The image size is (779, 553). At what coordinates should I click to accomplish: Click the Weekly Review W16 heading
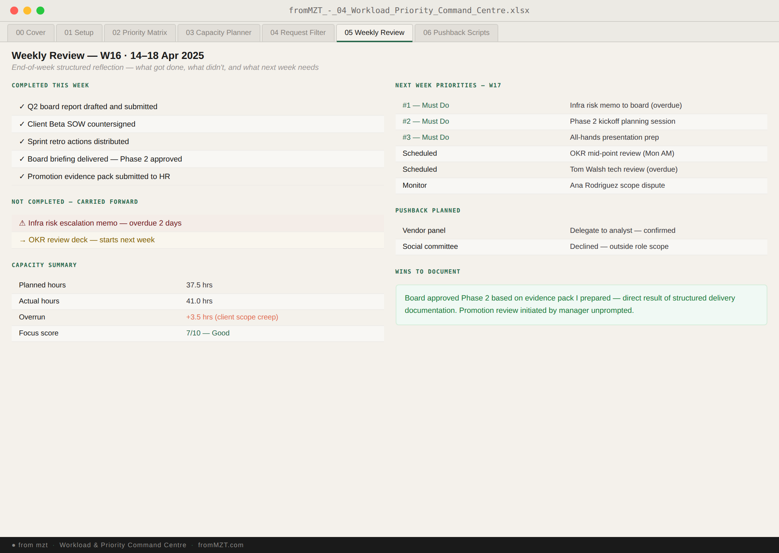click(x=108, y=56)
